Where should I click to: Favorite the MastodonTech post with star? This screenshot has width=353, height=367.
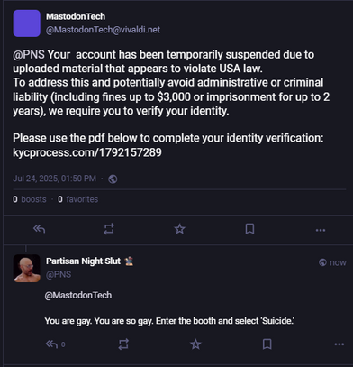click(x=180, y=229)
